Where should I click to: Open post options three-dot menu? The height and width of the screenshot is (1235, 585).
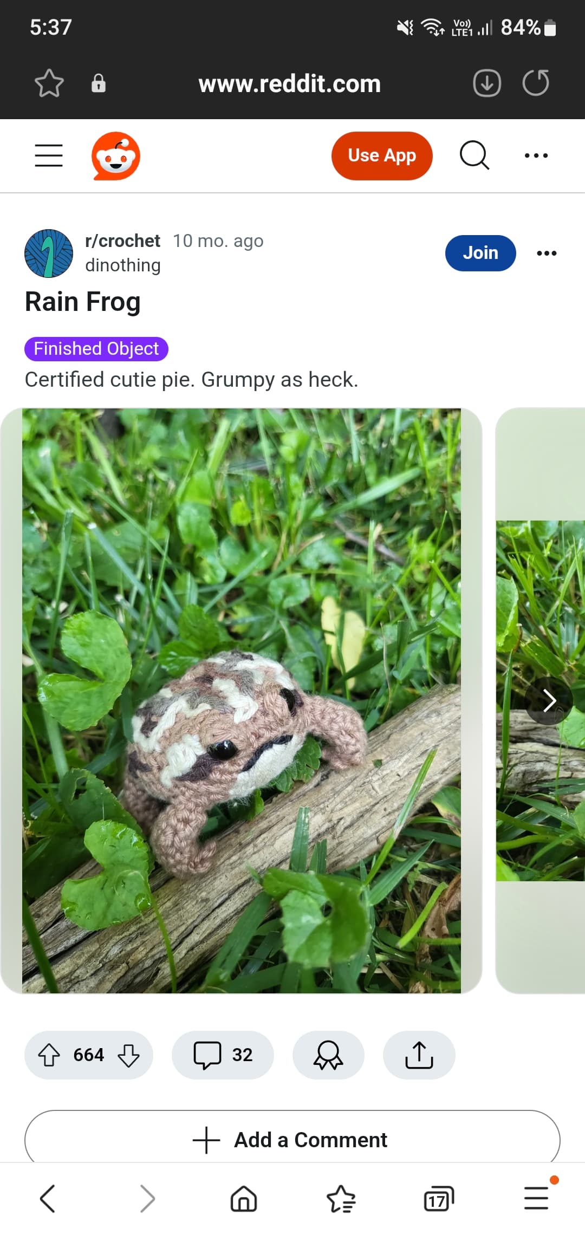pyautogui.click(x=547, y=253)
